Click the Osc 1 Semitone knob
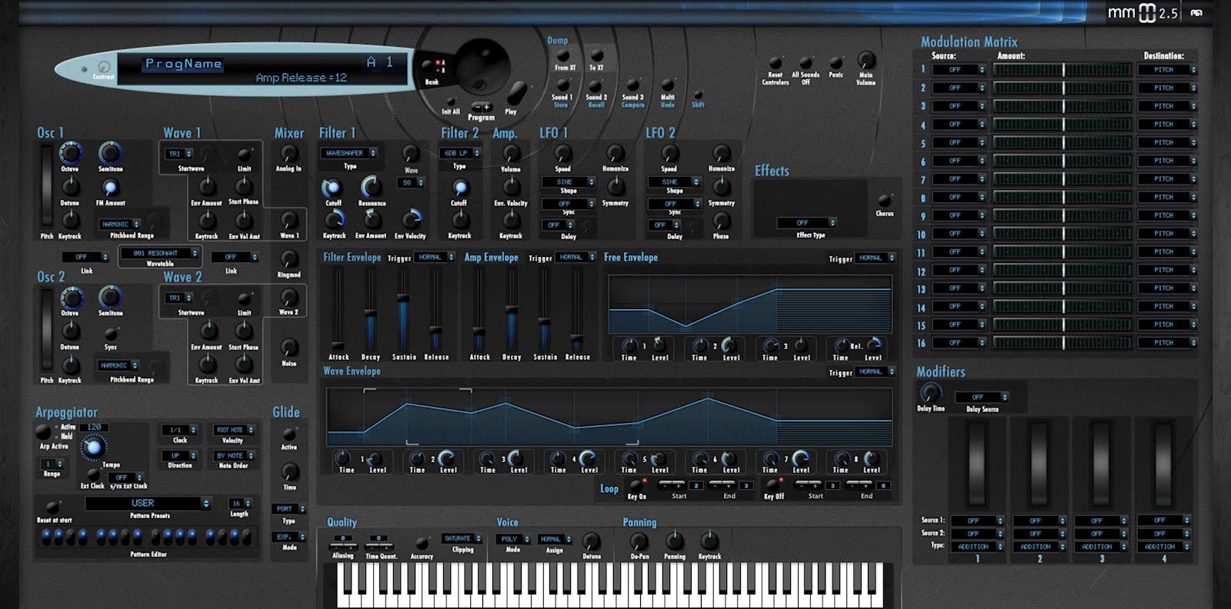The image size is (1231, 609). [x=110, y=153]
